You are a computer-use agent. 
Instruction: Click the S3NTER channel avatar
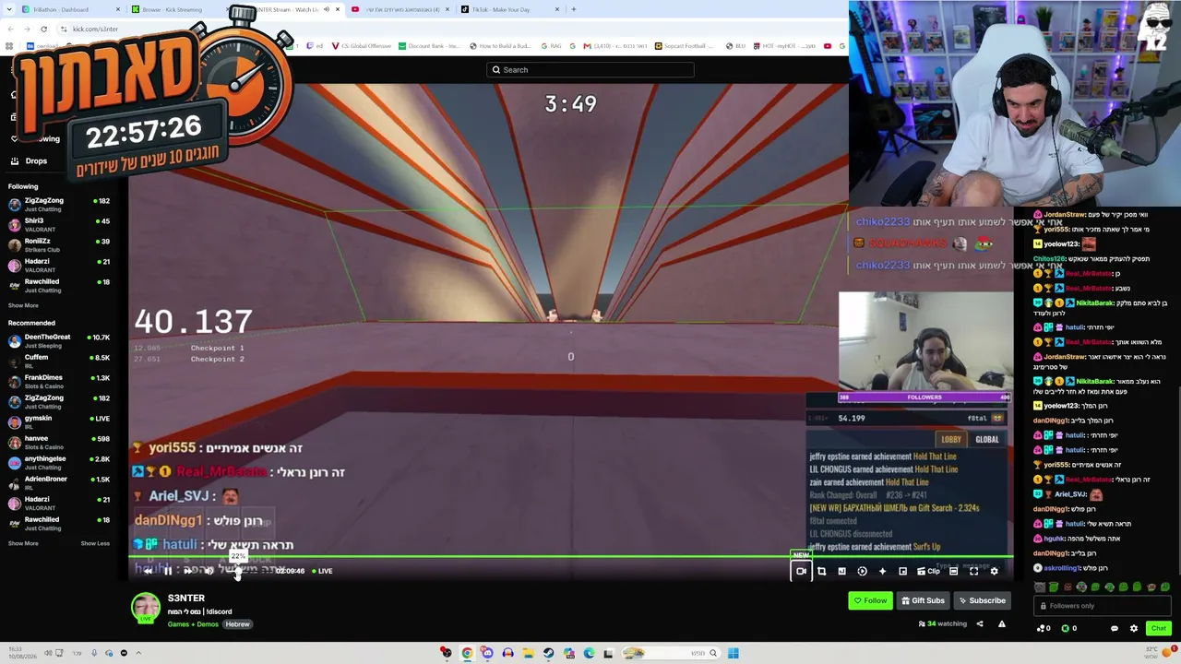click(145, 609)
